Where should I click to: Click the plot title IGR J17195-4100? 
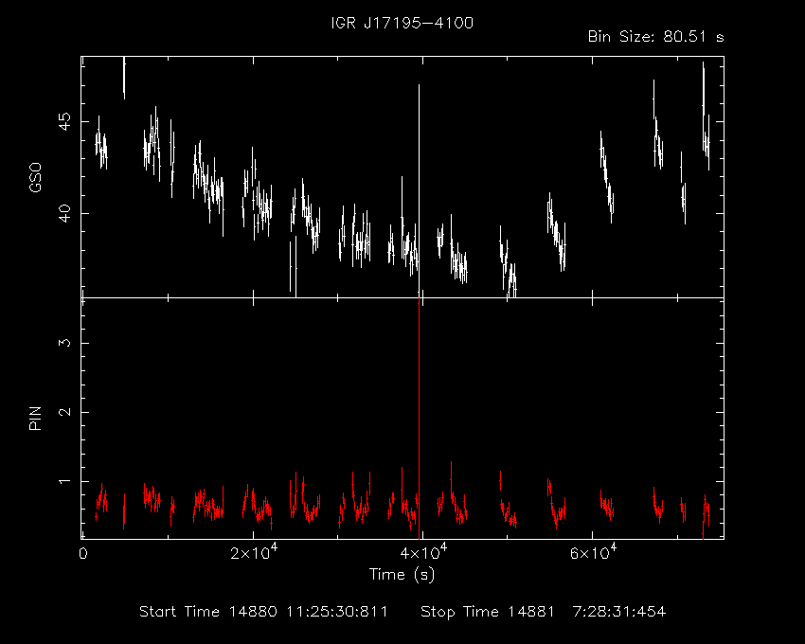[x=402, y=23]
